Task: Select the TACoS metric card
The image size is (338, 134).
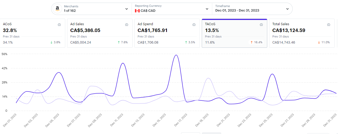Action: pyautogui.click(x=234, y=33)
